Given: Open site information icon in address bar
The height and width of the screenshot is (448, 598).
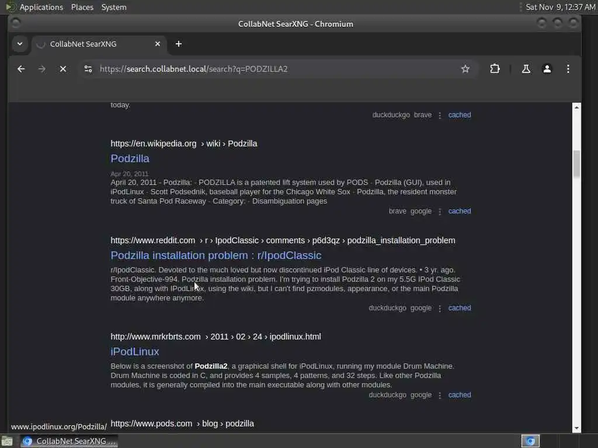Looking at the screenshot, I should 88,69.
